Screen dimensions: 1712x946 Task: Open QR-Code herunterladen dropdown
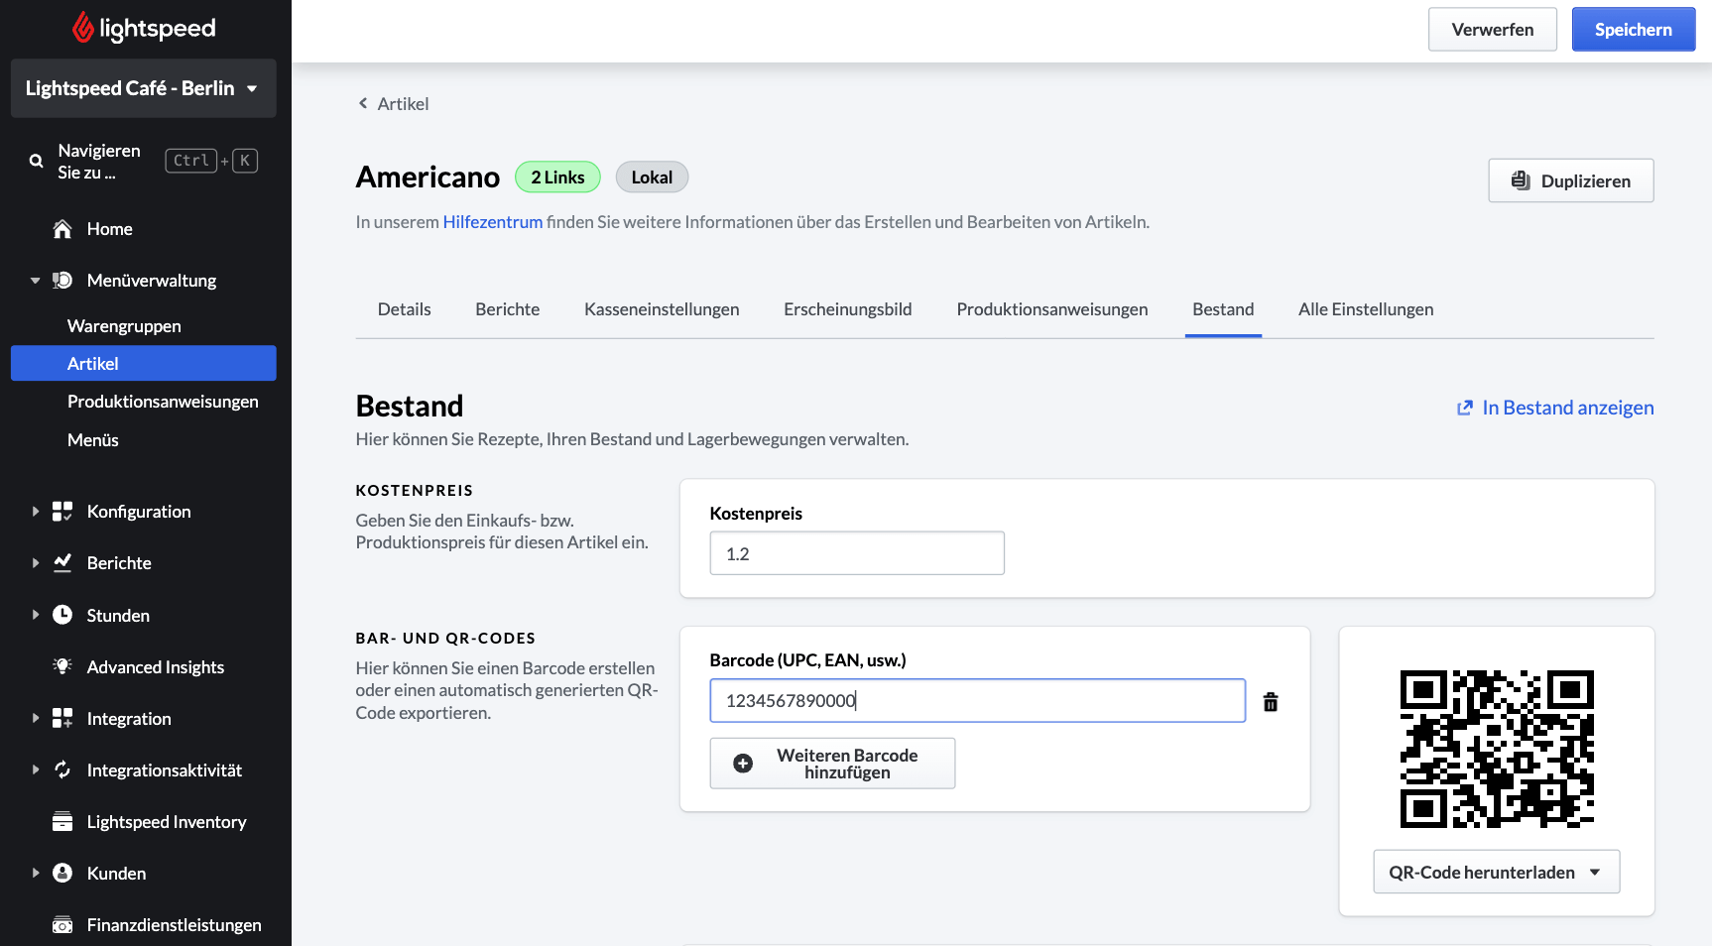click(1496, 872)
